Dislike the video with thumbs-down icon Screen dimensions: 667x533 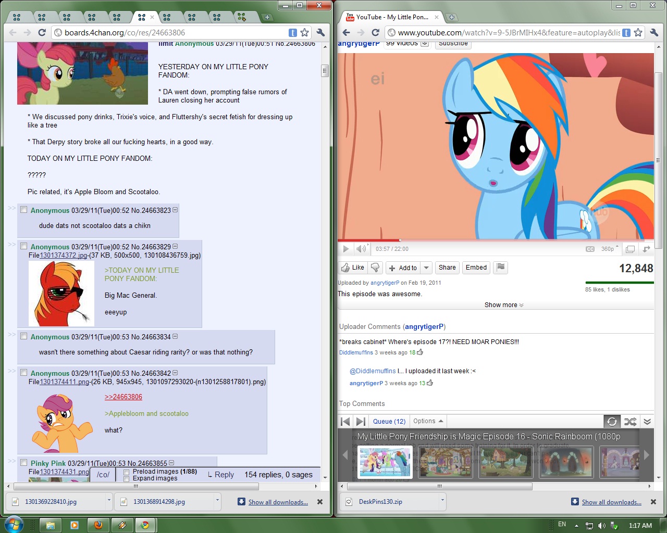click(x=375, y=268)
